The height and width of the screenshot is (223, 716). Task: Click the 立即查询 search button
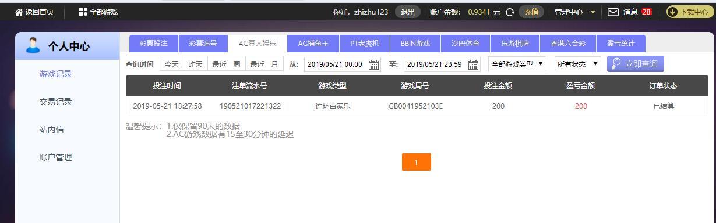tap(635, 64)
